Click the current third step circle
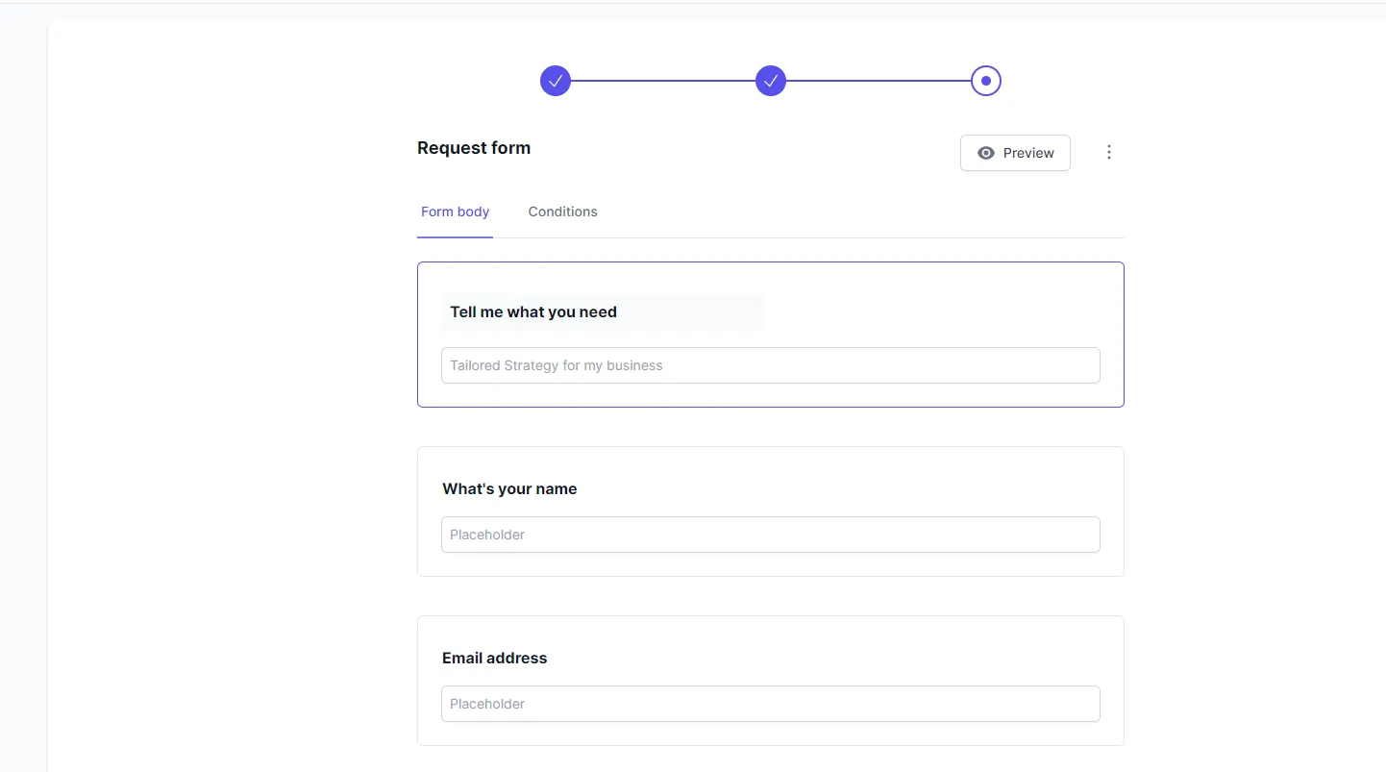 tap(986, 81)
